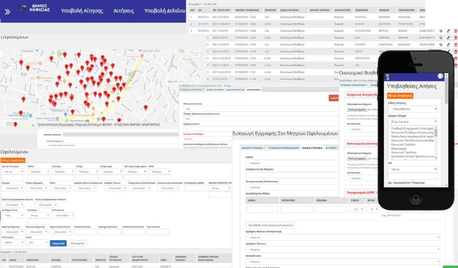Click the trash delete icon in ΦΩΤΙΟΣ row
The width and height of the screenshot is (458, 268).
455,31
